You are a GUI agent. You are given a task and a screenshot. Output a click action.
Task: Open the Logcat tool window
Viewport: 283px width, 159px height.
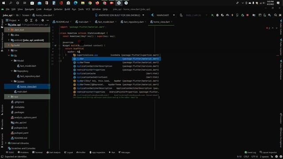pos(69,152)
